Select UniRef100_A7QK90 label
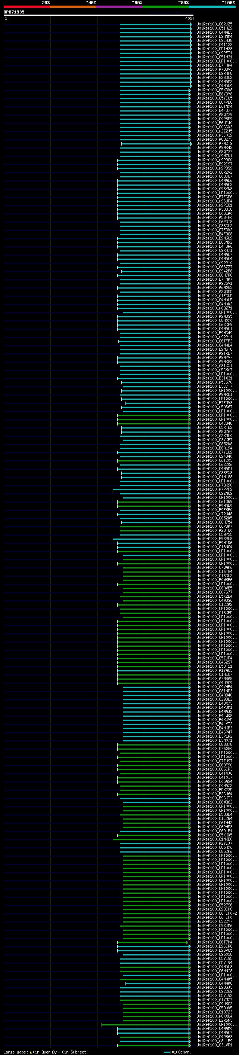The width and height of the screenshot is (239, 1055). coord(214,485)
